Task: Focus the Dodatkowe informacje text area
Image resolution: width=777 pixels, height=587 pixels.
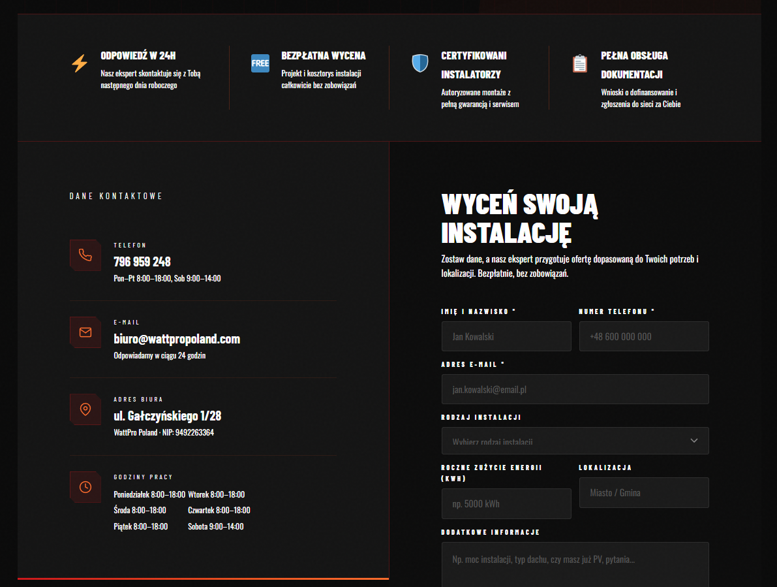Action: coord(575,565)
